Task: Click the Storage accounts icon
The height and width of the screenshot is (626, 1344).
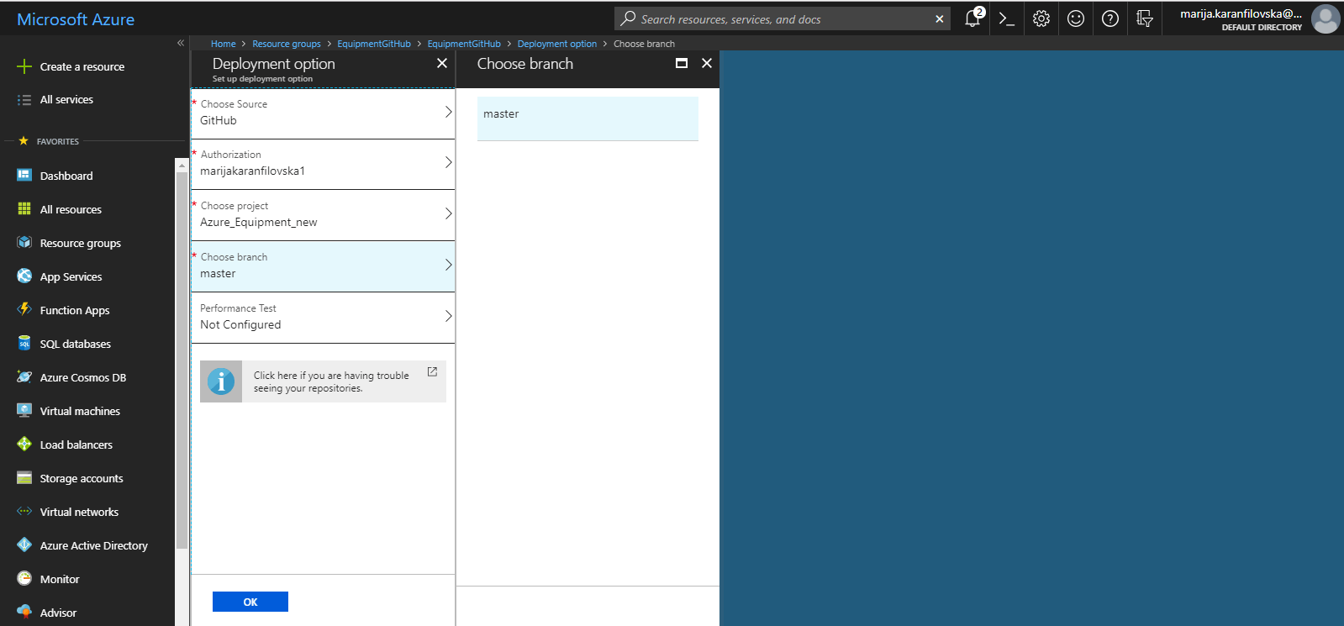Action: tap(24, 477)
